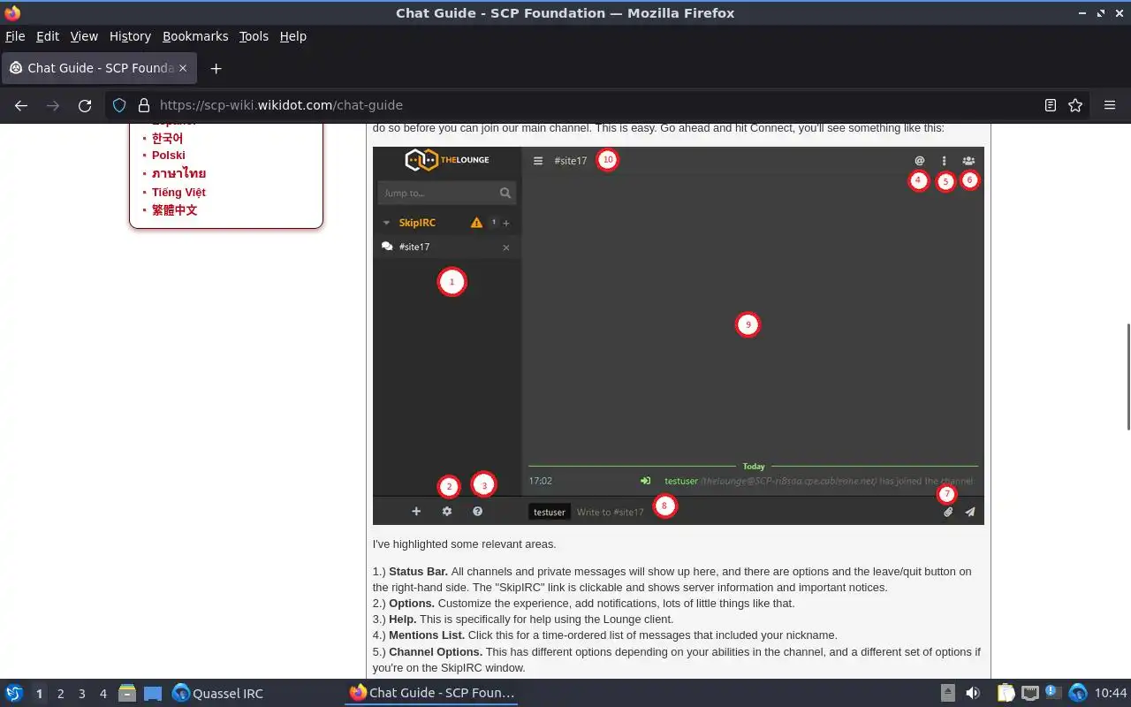The height and width of the screenshot is (707, 1131).
Task: Click the bold text "Mentions List."
Action: click(x=427, y=635)
